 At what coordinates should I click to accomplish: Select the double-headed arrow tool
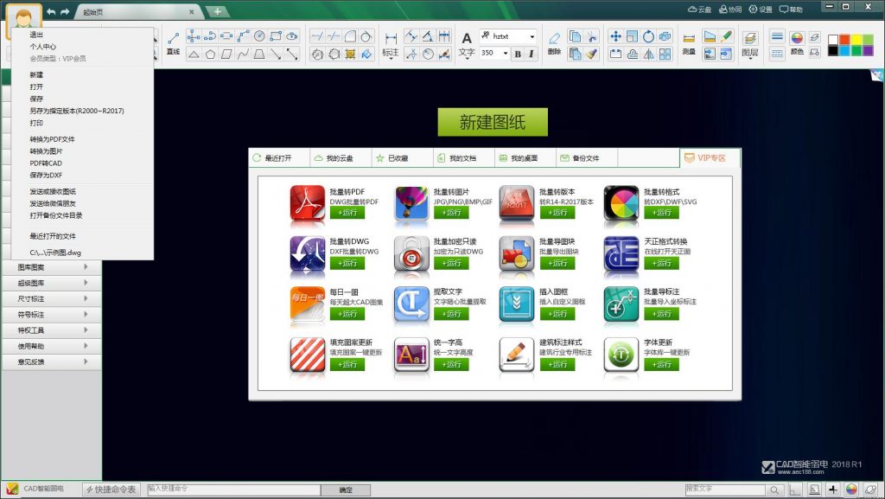point(292,54)
